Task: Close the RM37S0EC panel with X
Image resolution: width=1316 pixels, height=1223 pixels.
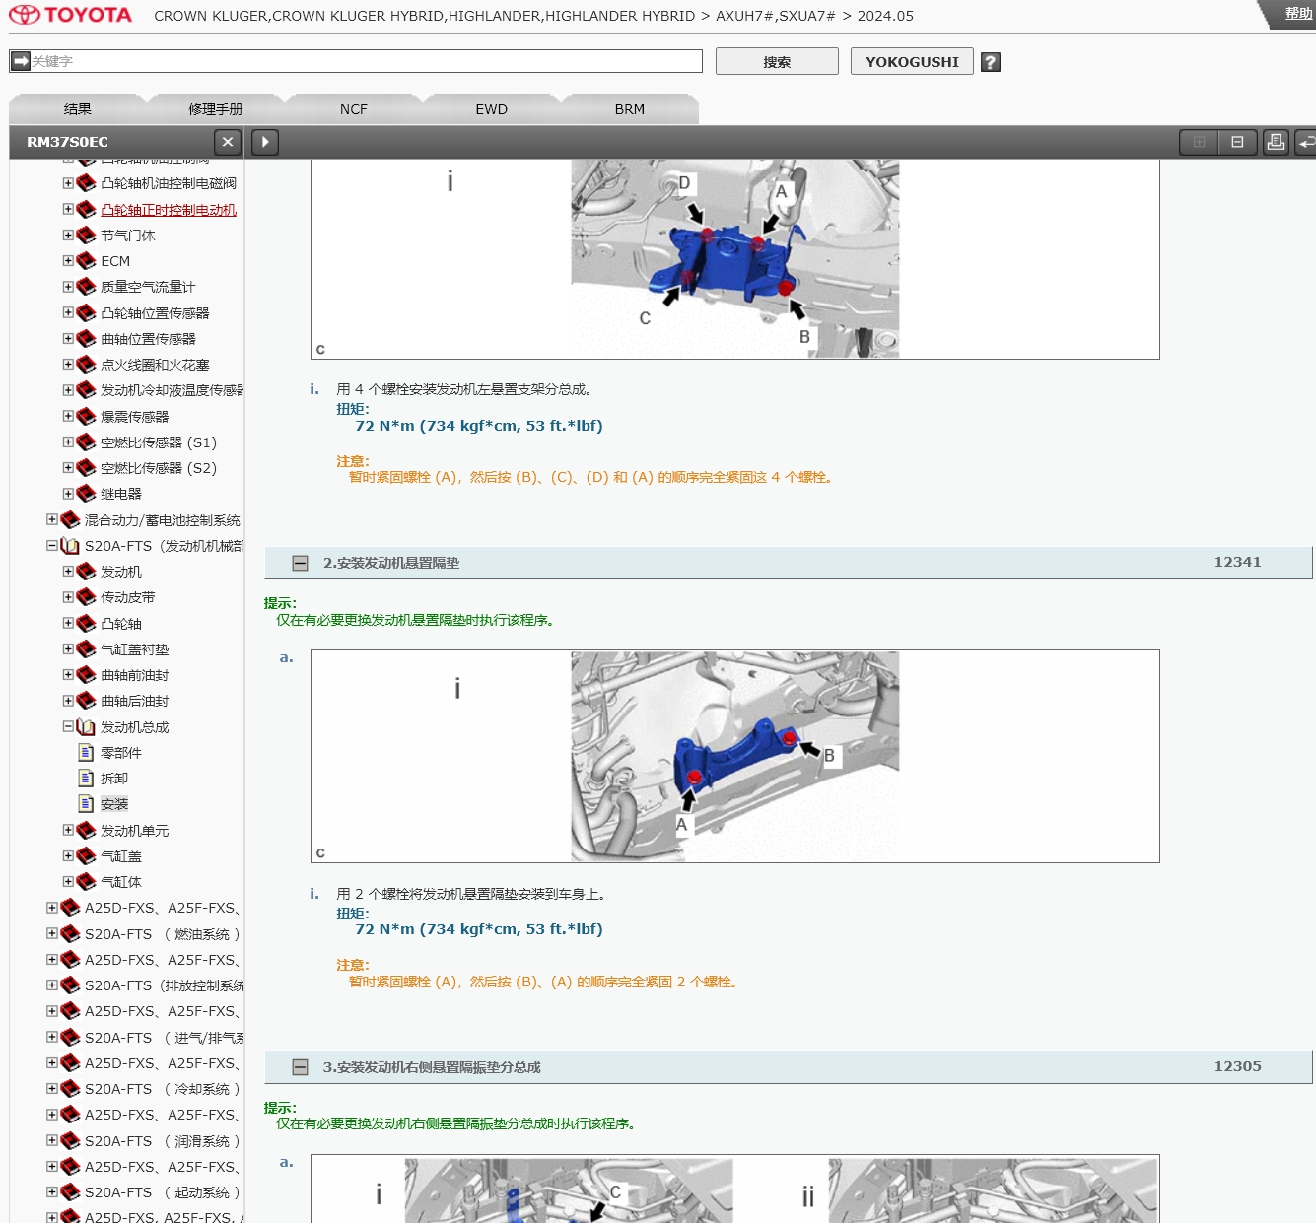Action: pyautogui.click(x=228, y=142)
